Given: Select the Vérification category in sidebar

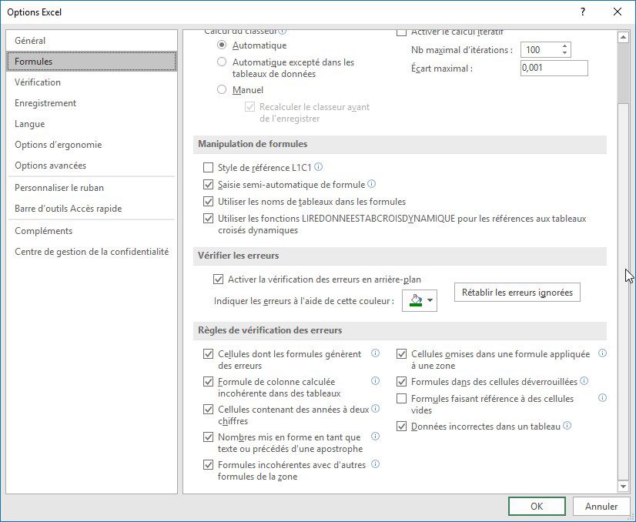Looking at the screenshot, I should pos(38,82).
